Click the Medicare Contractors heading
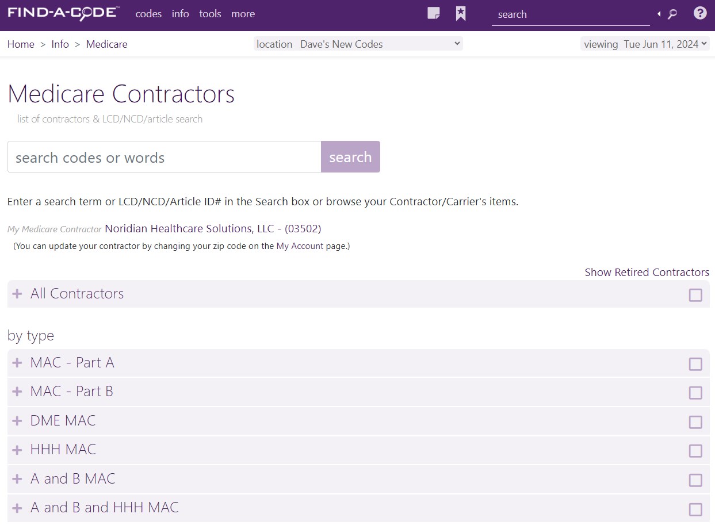The height and width of the screenshot is (529, 715). pyautogui.click(x=121, y=94)
